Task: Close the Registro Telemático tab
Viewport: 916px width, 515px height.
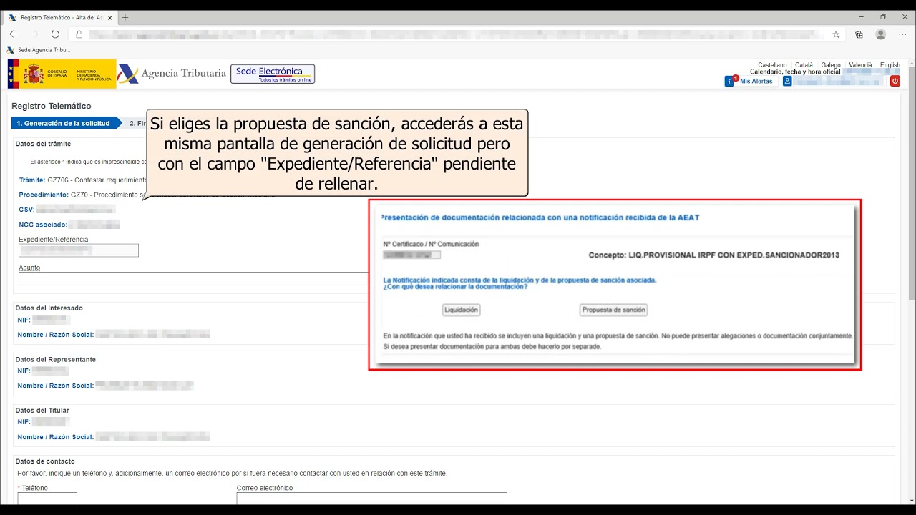Action: 109,17
